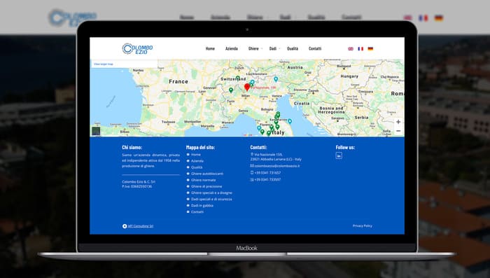
Task: Open the LinkedIn icon under Follow us
Action: pyautogui.click(x=339, y=155)
